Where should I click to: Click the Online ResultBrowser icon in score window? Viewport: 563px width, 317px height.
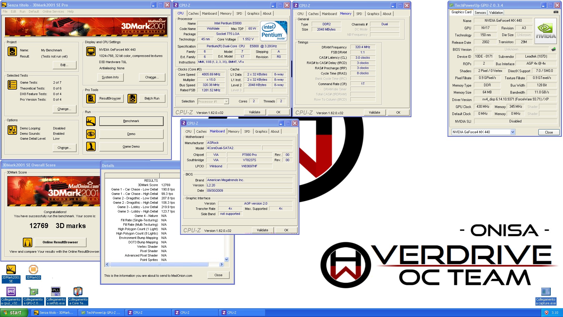28,242
